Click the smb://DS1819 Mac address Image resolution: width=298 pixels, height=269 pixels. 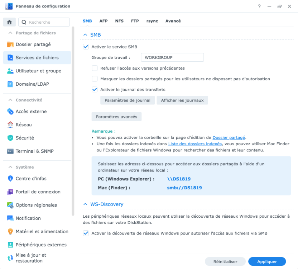[x=184, y=188]
